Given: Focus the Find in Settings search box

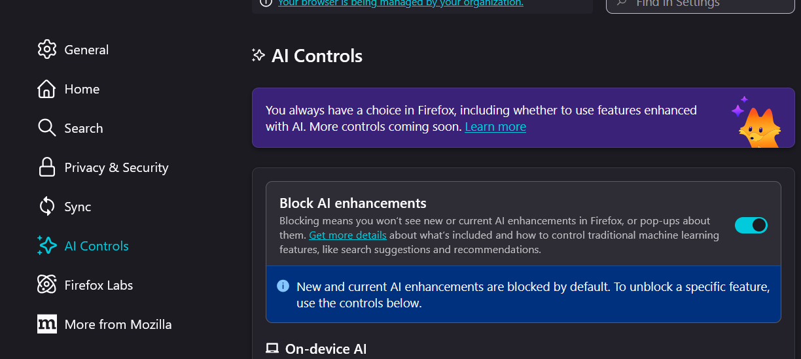Looking at the screenshot, I should point(700,4).
